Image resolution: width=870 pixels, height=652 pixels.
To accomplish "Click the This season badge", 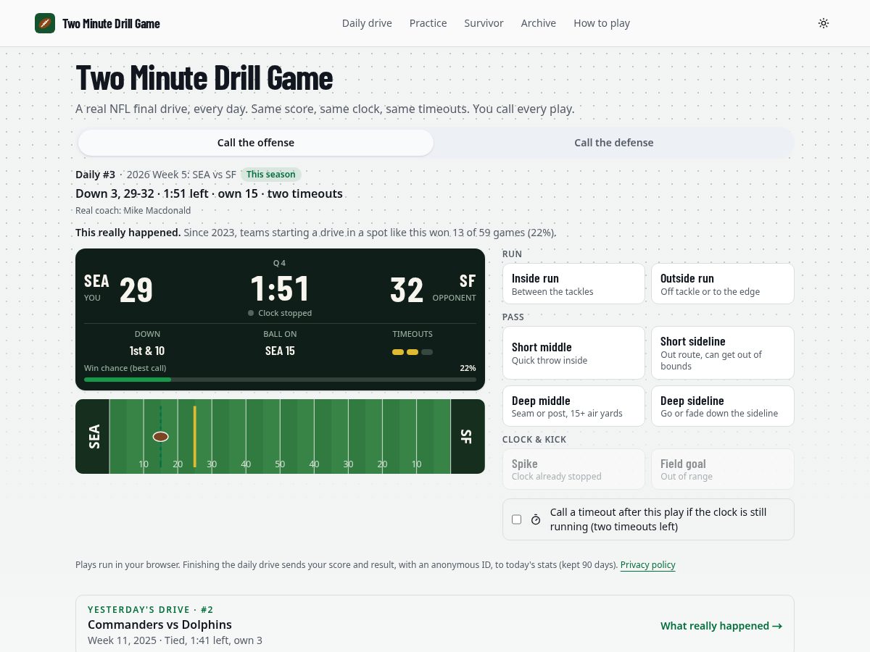I will 270,175.
